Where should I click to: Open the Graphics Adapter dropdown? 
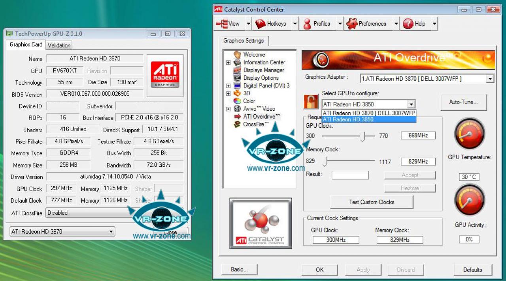(x=490, y=79)
